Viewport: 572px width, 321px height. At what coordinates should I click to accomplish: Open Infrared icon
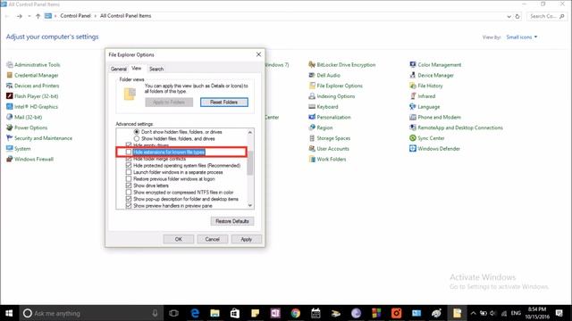[x=413, y=96]
